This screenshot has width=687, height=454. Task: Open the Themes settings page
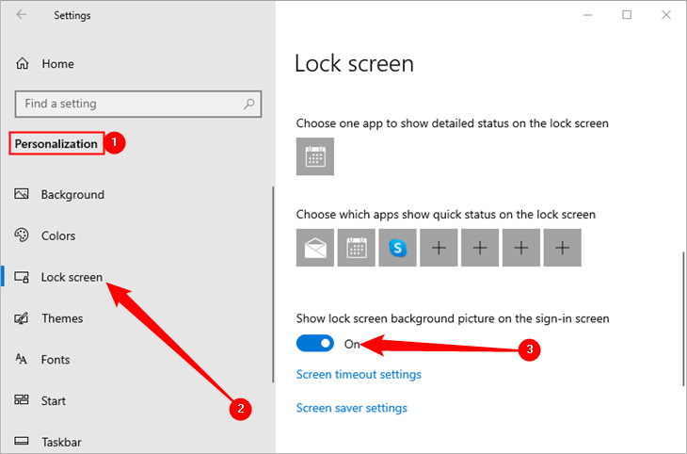(62, 318)
